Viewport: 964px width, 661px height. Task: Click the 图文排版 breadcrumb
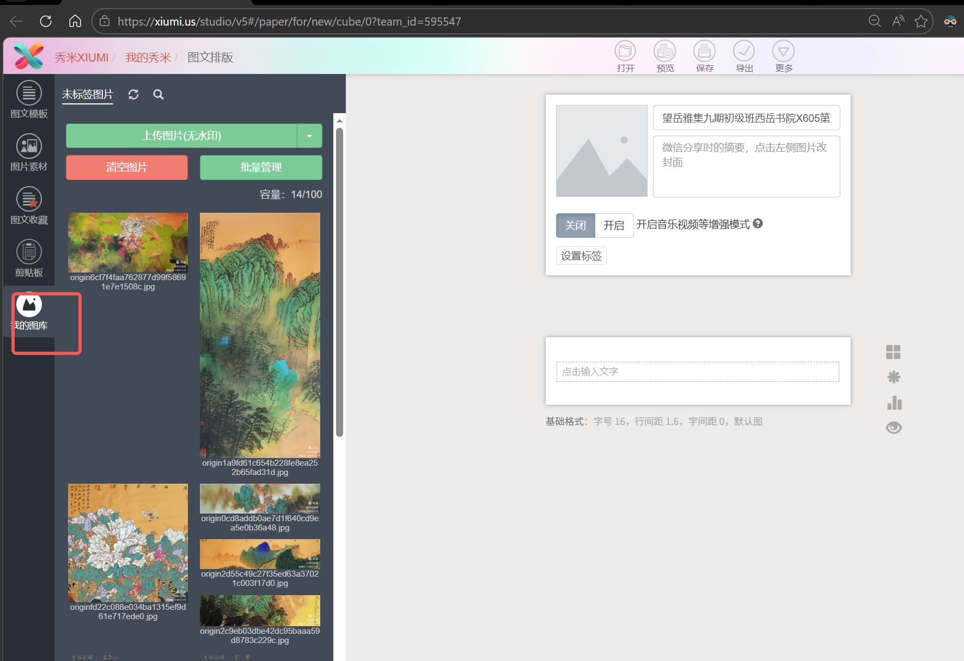[210, 57]
